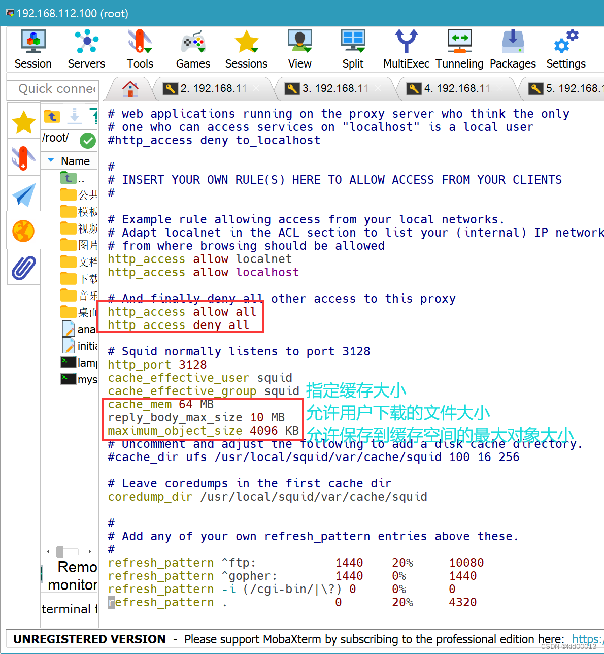Switch to tab 2. 192.168.11
This screenshot has width=604, height=654.
coord(214,88)
